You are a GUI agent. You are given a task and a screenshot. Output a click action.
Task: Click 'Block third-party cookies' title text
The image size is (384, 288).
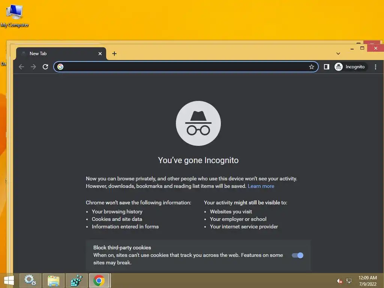122,247
